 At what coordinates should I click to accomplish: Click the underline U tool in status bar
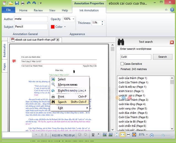click(x=93, y=134)
